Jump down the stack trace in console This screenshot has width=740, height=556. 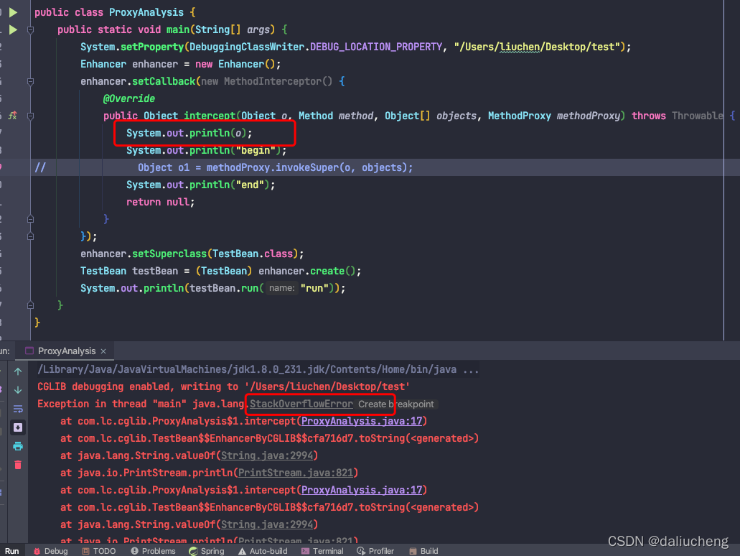18,390
